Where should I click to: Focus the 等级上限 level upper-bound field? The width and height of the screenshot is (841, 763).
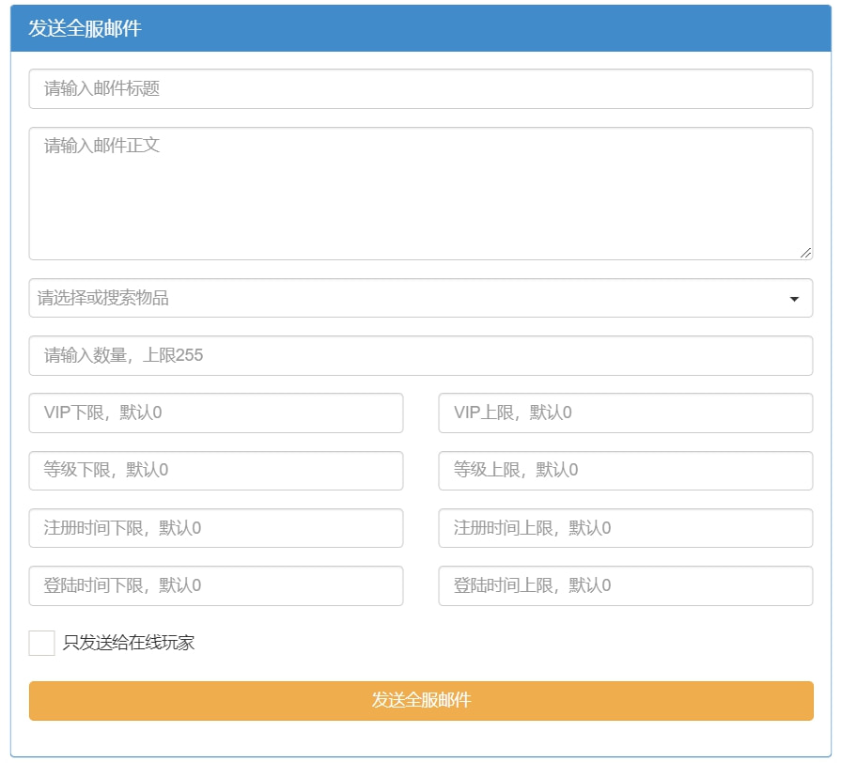[x=626, y=471]
